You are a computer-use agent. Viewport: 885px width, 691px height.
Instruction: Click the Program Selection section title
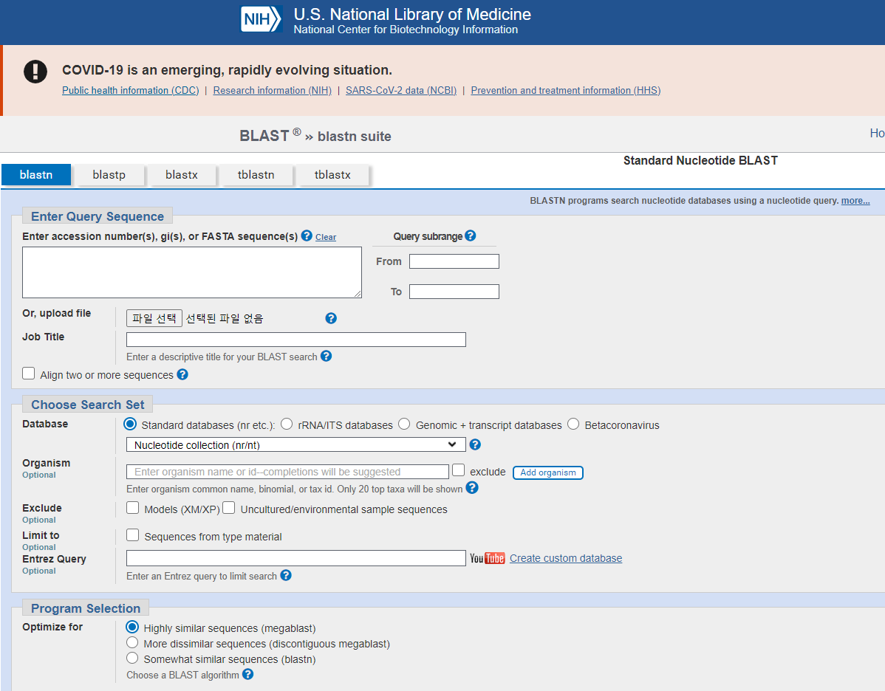[86, 608]
